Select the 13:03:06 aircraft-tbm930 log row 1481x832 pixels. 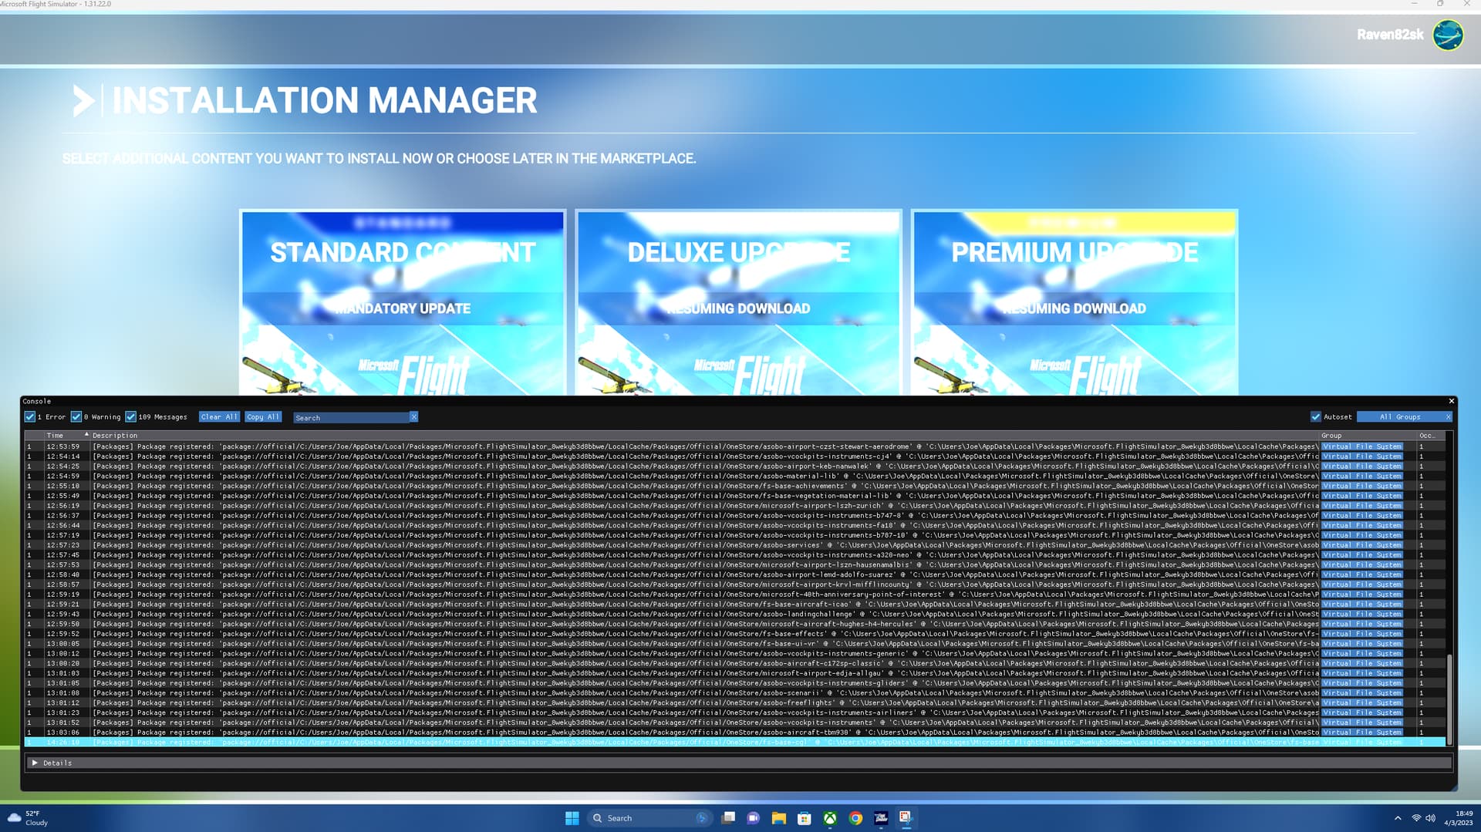[735, 733]
